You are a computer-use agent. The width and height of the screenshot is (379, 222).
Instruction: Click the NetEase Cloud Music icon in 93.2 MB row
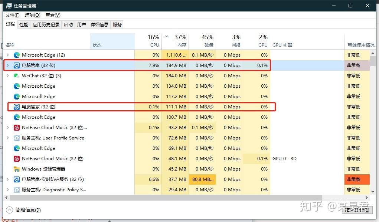point(16,128)
